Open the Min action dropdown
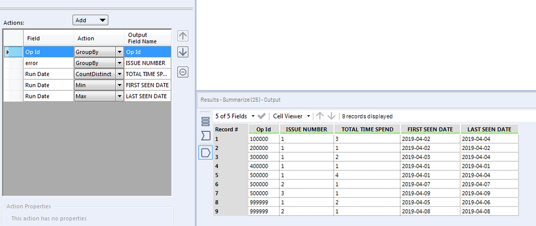Image resolution: width=536 pixels, height=226 pixels. click(119, 85)
